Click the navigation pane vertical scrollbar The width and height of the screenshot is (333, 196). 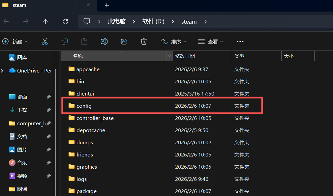point(56,132)
